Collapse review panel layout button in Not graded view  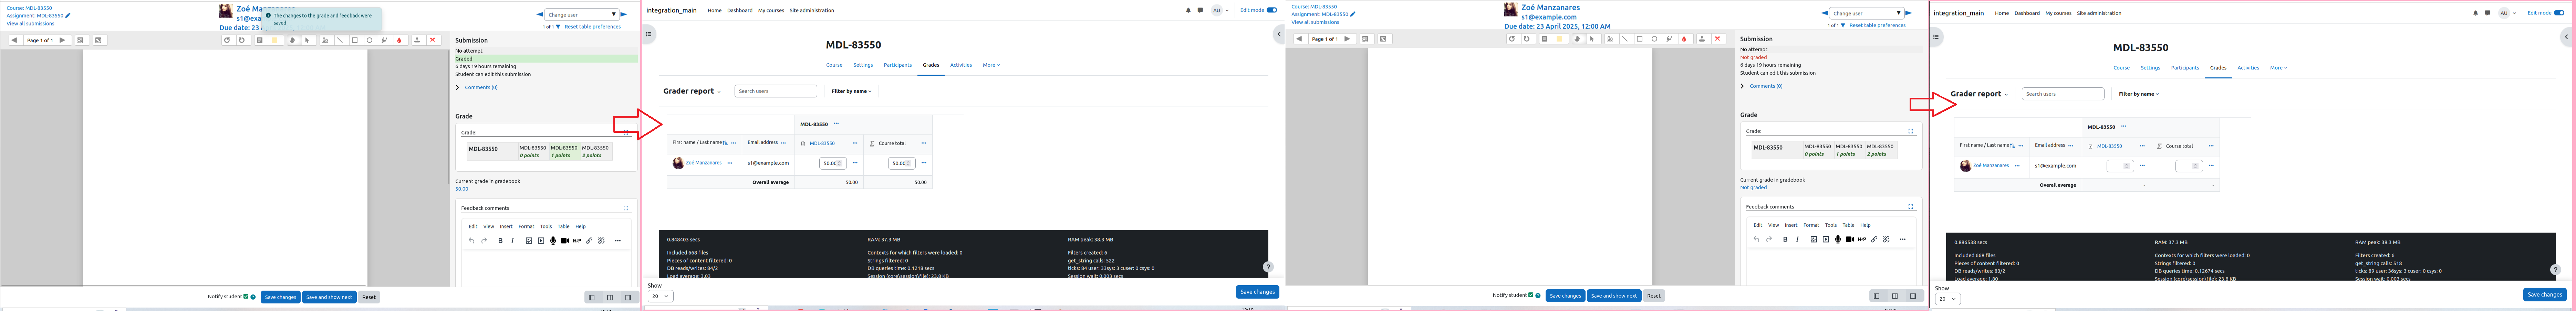click(1877, 296)
